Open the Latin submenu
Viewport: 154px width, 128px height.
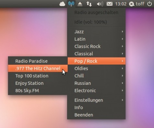[96, 39]
